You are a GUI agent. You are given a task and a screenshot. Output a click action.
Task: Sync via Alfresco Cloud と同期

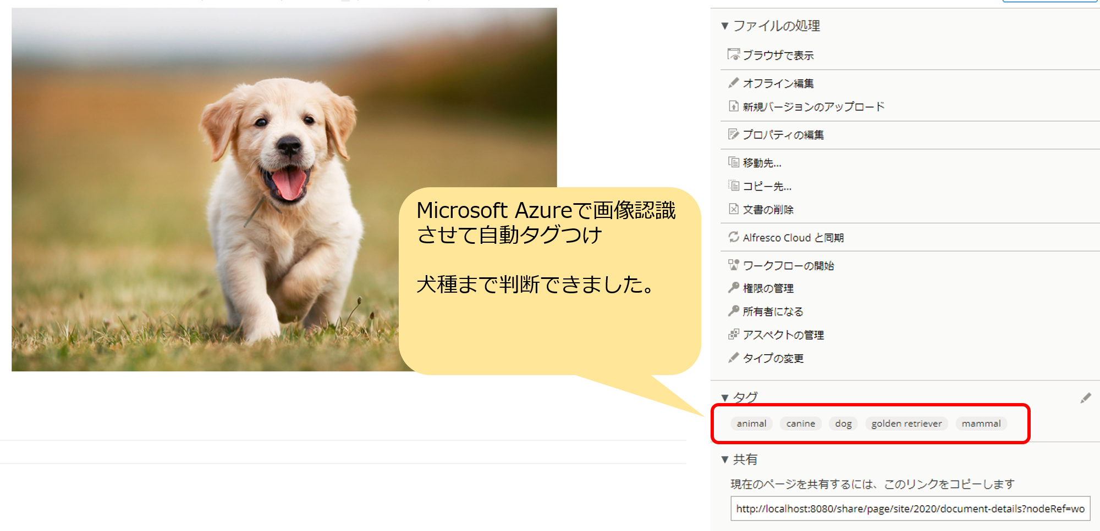click(x=793, y=237)
